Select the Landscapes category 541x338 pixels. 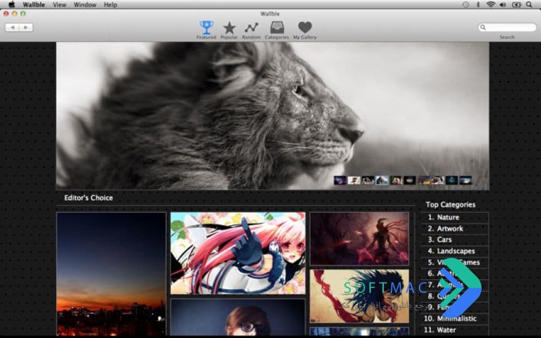(455, 251)
